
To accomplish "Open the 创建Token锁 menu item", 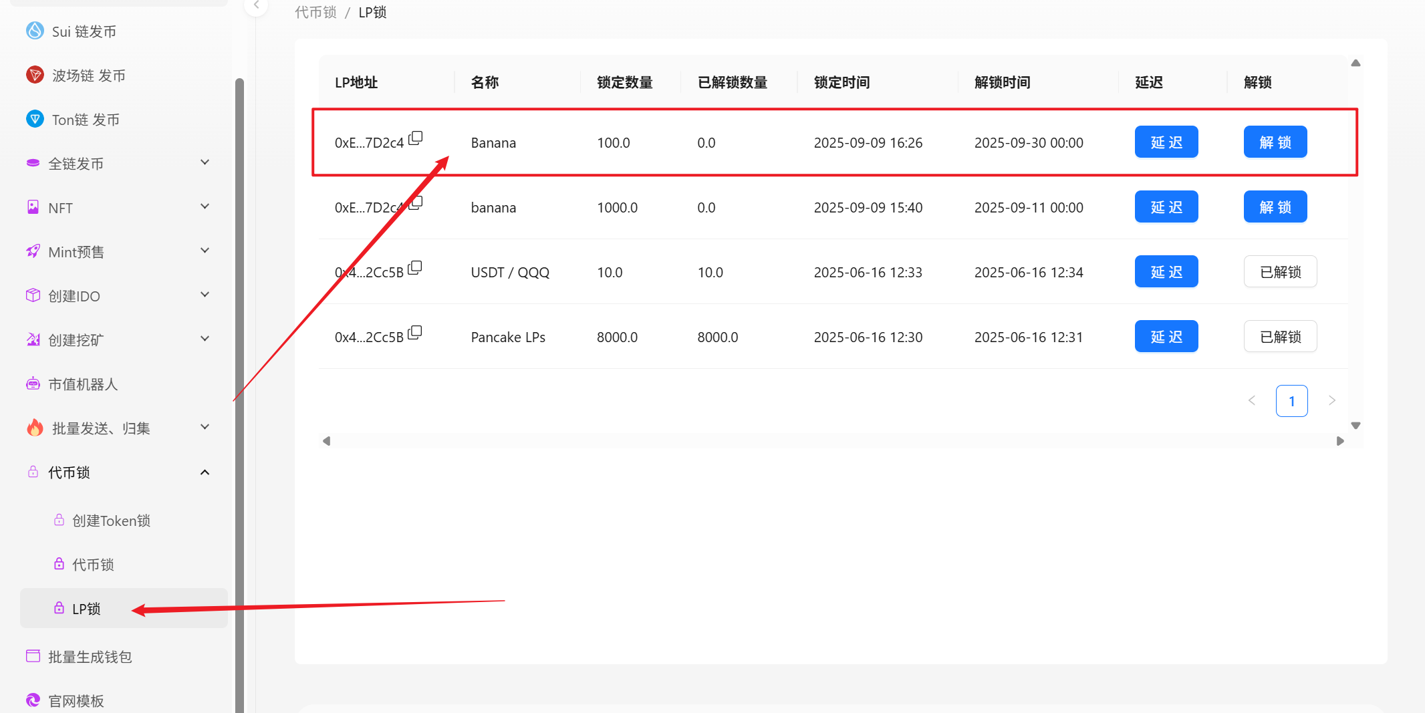I will [111, 521].
